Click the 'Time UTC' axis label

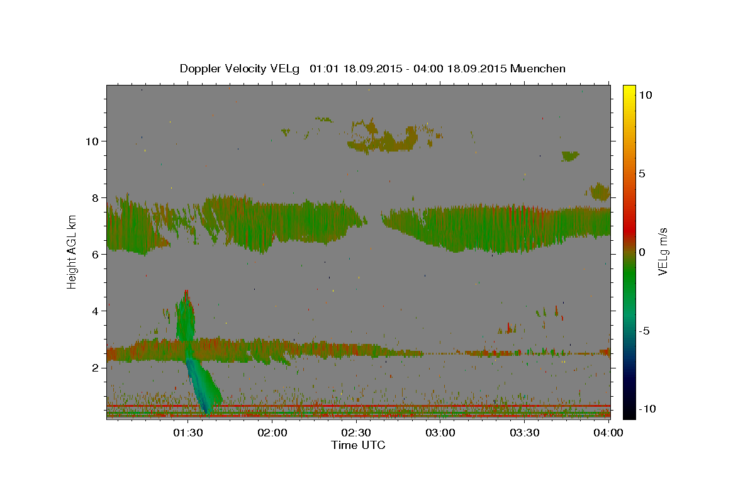(358, 445)
